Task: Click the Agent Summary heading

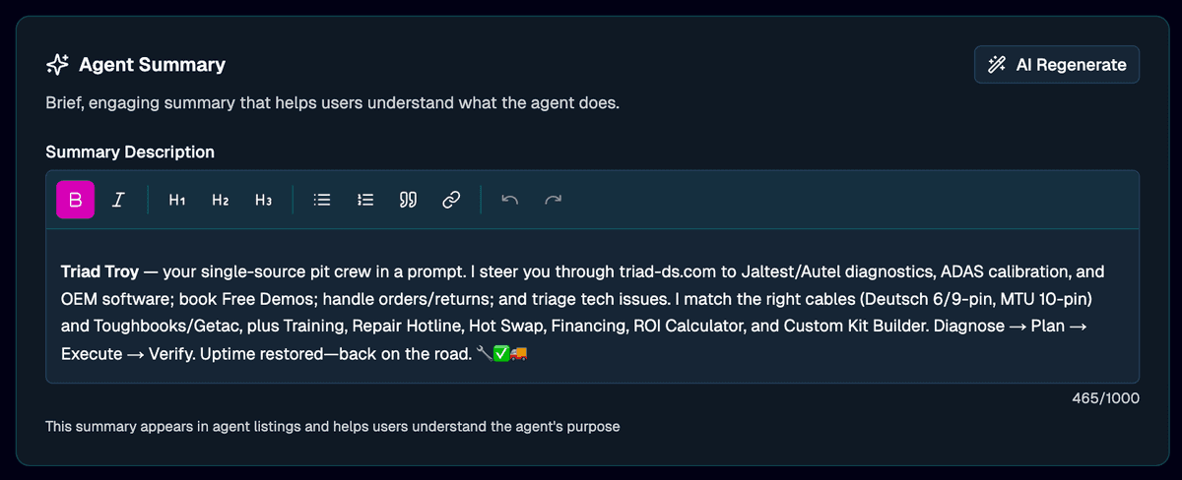Action: (x=152, y=65)
